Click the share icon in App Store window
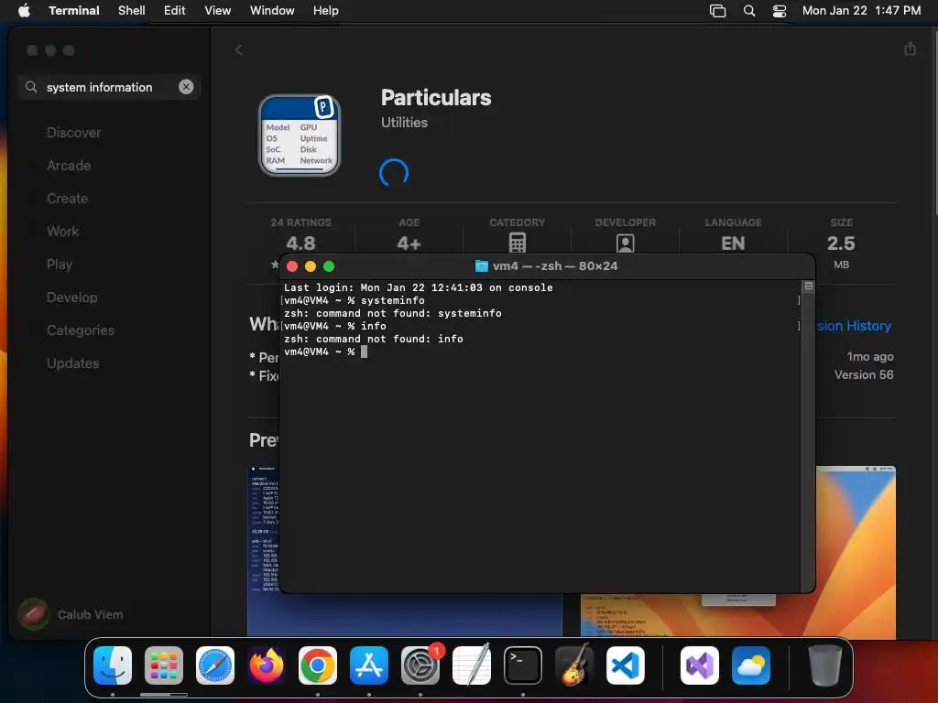The height and width of the screenshot is (703, 938). 910,49
